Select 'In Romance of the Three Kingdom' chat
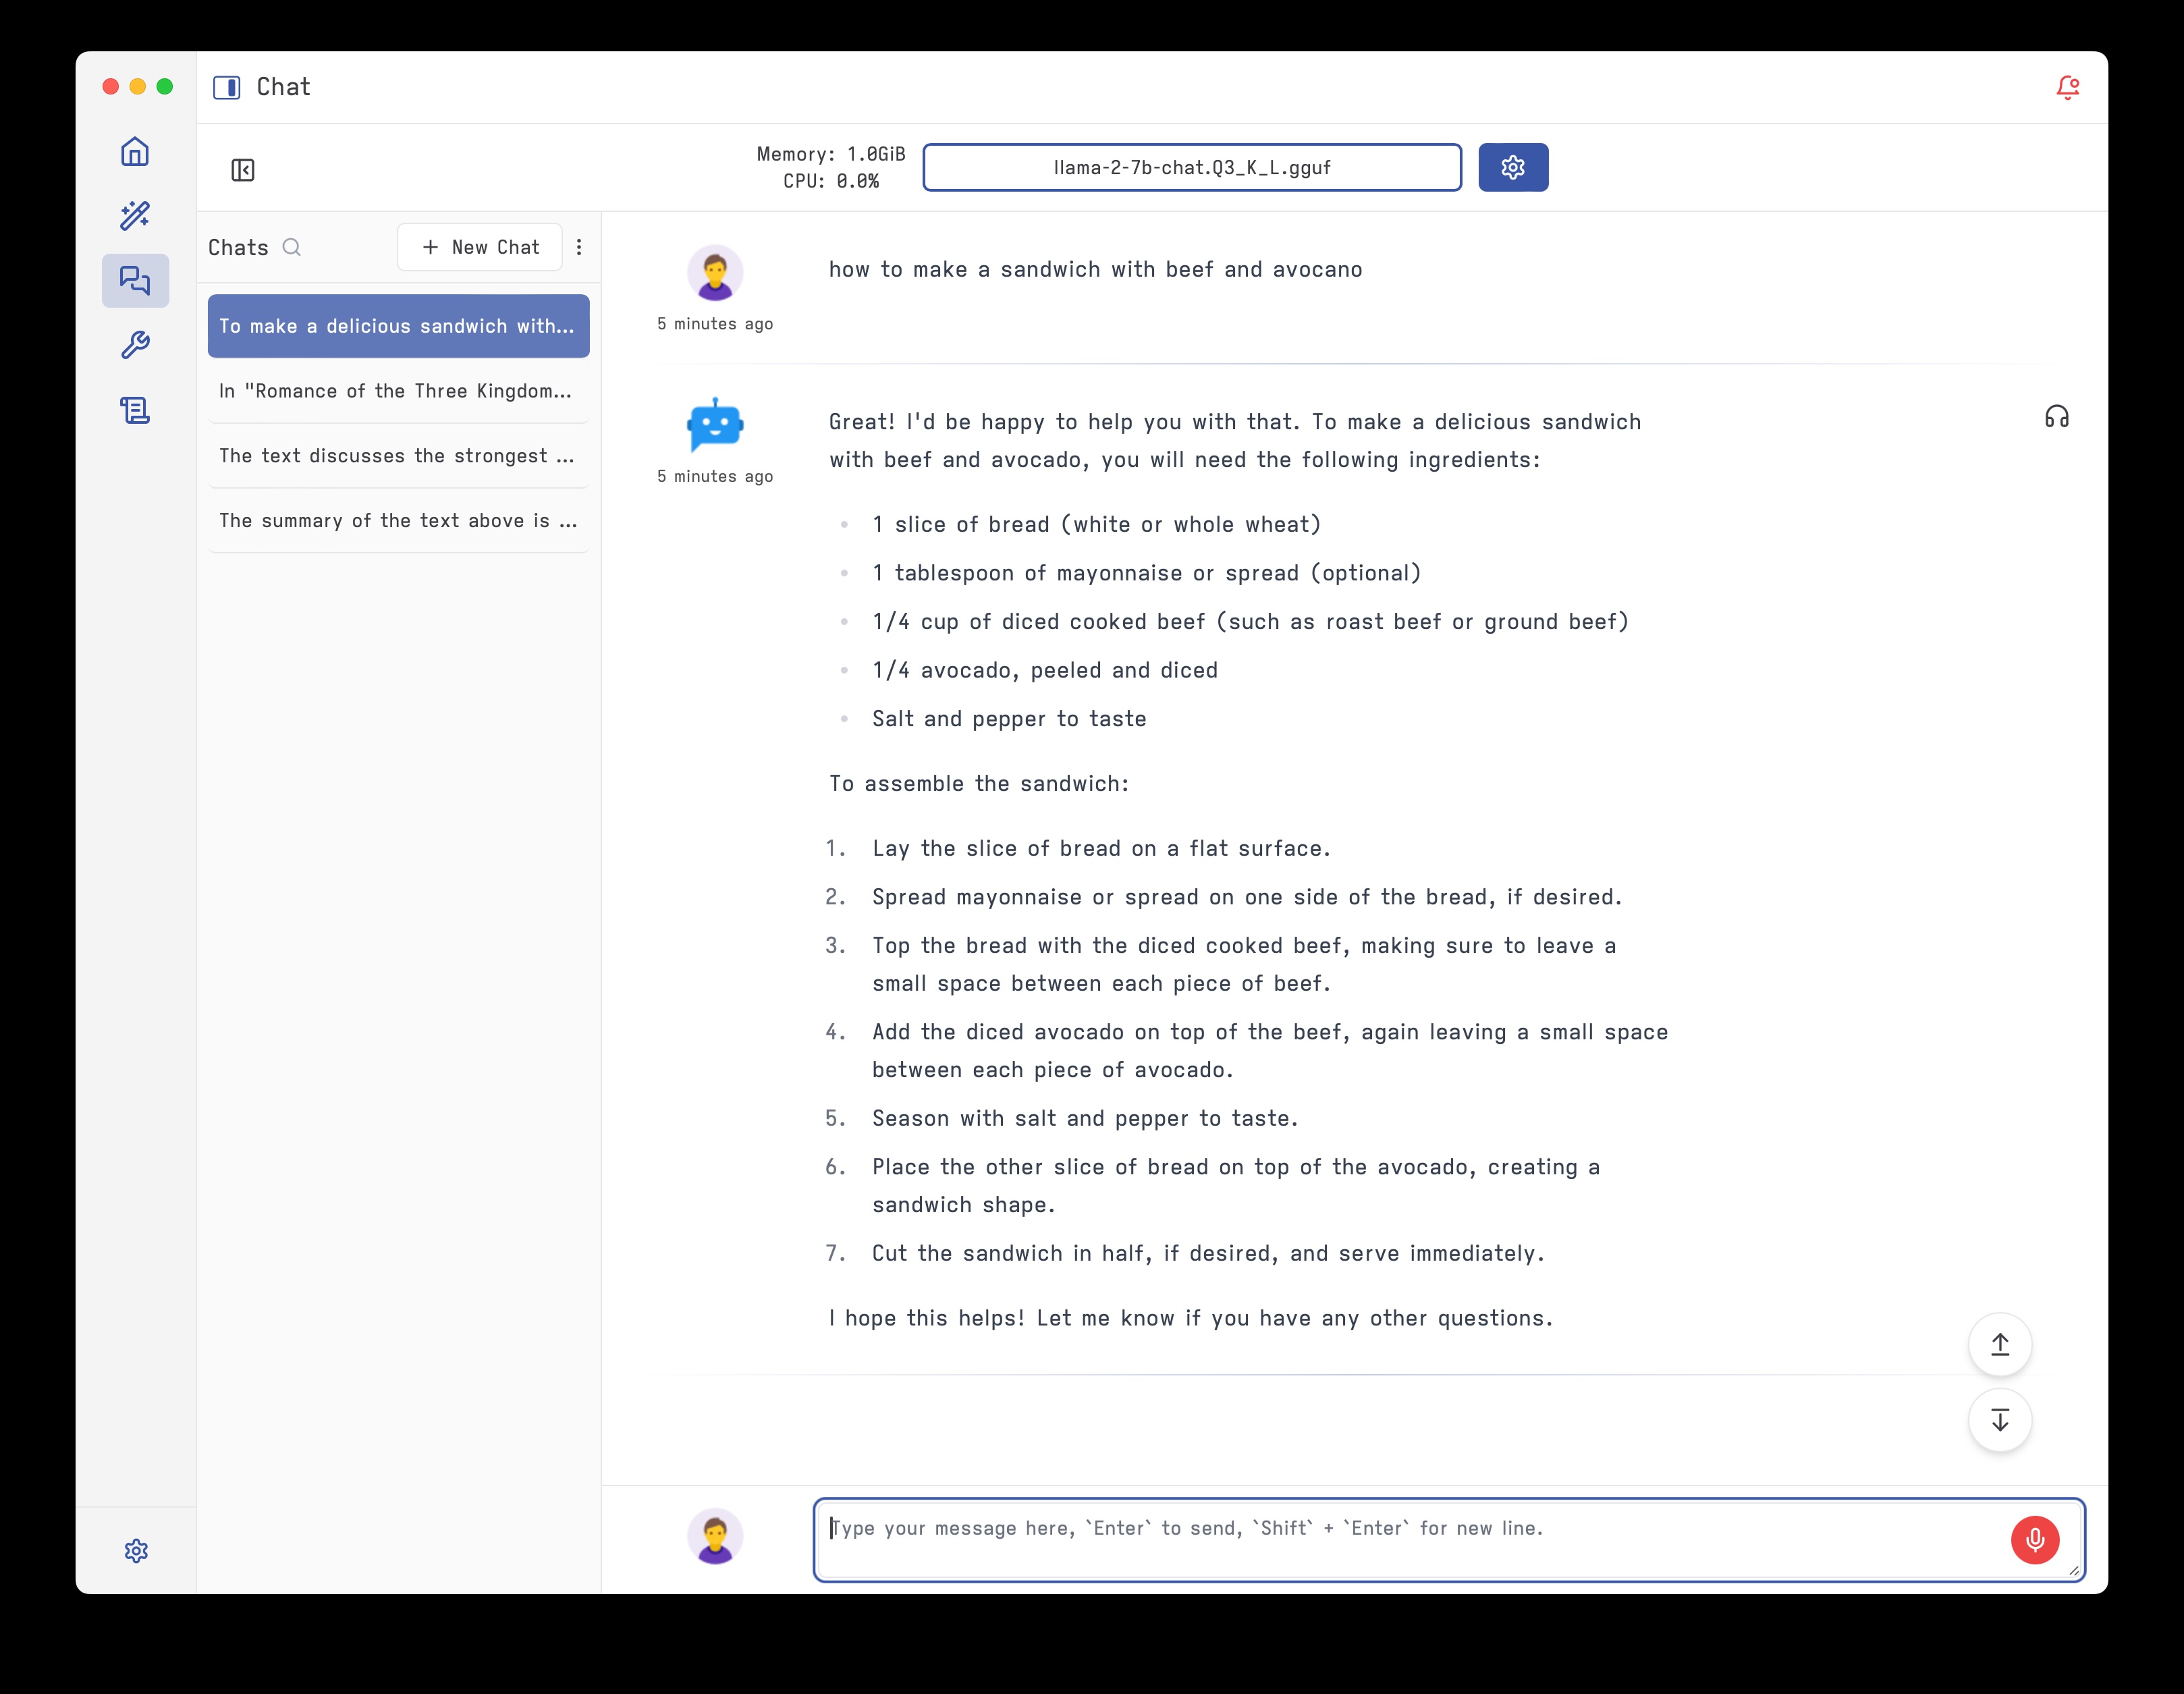This screenshot has height=1694, width=2184. coord(395,390)
